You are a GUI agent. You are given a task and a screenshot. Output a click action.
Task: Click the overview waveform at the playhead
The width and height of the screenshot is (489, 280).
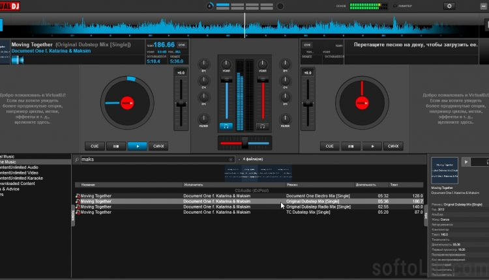click(244, 25)
